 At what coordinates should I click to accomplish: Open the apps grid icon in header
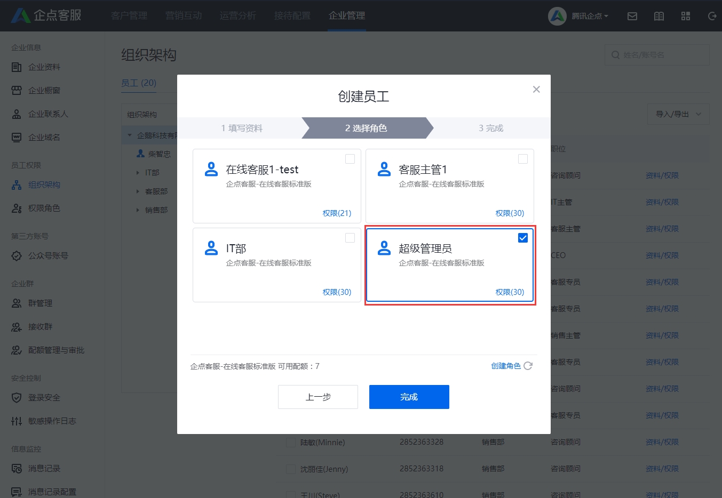tap(686, 16)
